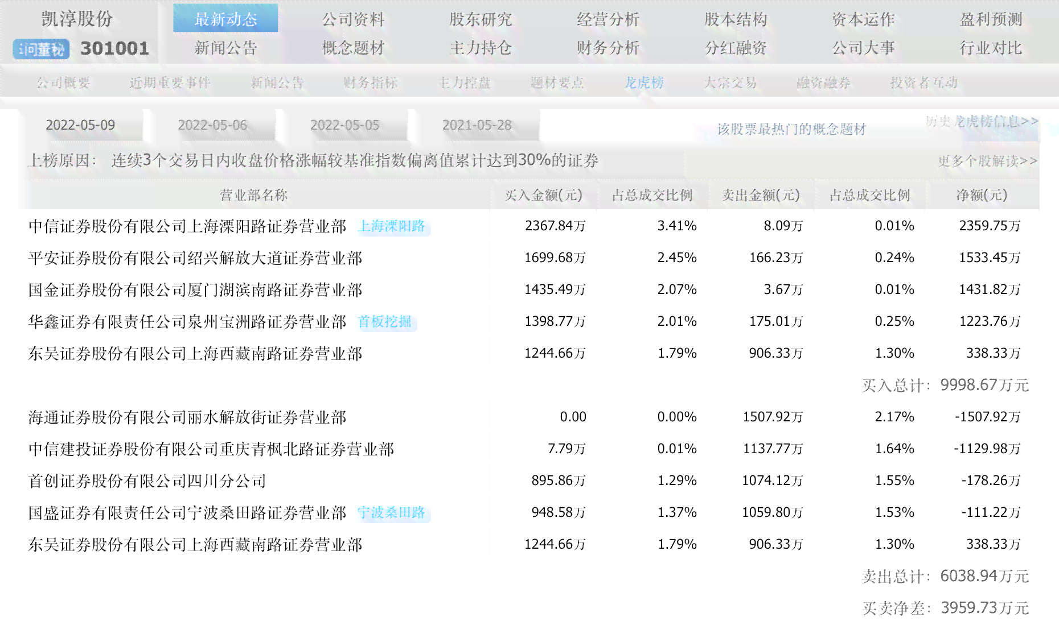
Task: Select date tab 2021-05-28
Action: 477,125
